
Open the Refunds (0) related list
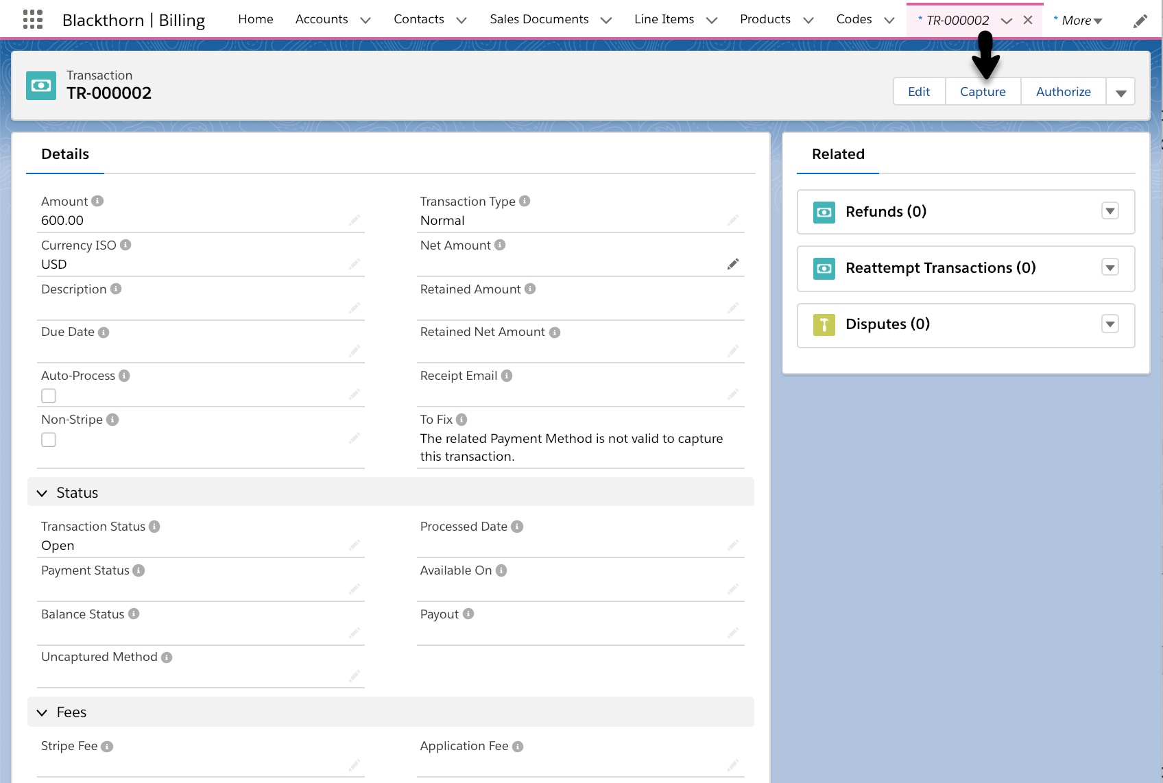tap(886, 212)
